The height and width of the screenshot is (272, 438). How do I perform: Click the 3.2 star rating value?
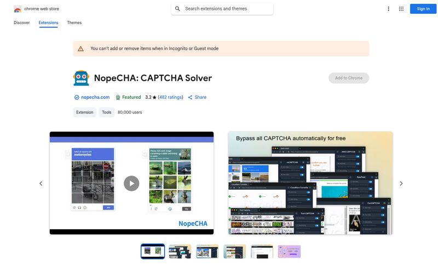151,97
